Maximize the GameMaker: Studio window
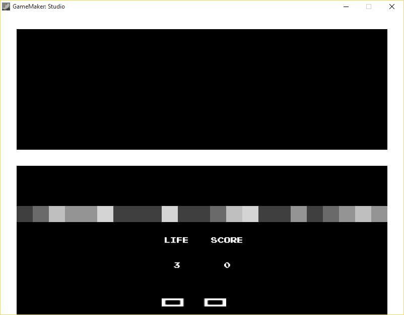 [x=369, y=7]
